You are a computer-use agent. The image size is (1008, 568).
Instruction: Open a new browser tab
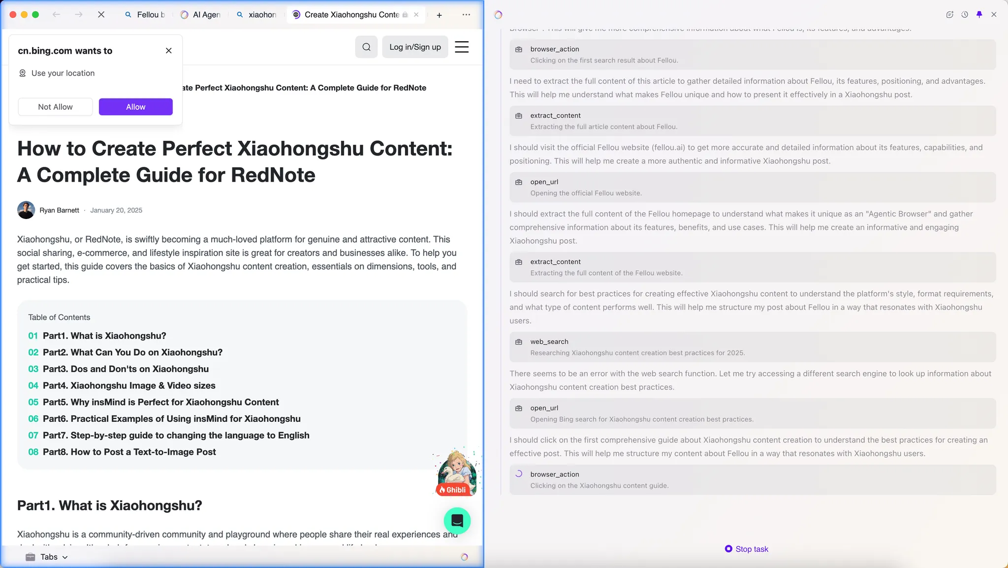tap(439, 15)
